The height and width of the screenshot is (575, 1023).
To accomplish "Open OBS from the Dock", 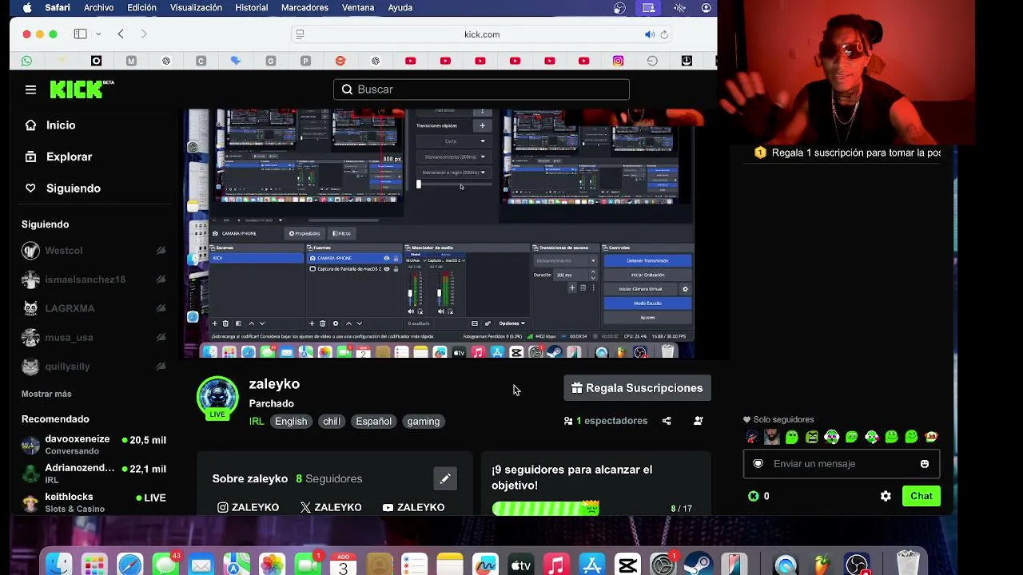I will 858,565.
